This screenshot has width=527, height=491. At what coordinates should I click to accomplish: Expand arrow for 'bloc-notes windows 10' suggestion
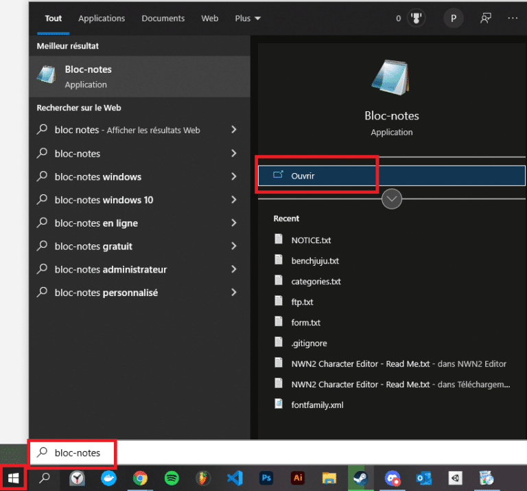pos(234,200)
